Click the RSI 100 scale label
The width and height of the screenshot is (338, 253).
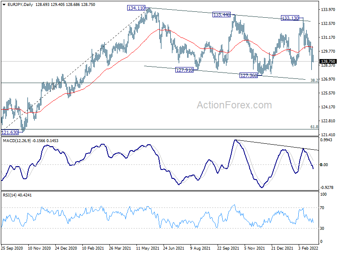[x=324, y=194]
